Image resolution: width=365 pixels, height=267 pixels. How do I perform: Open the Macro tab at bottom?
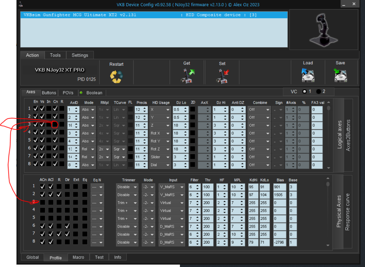click(x=78, y=257)
